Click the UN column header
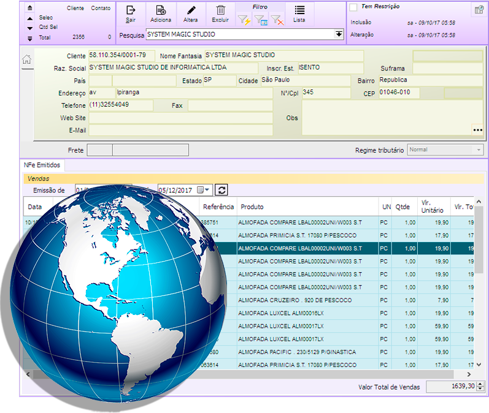 pos(386,206)
